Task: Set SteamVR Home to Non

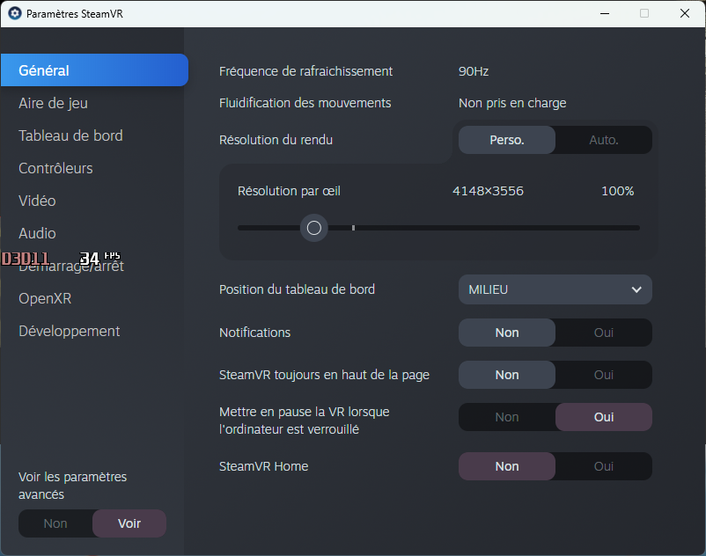Action: click(x=507, y=466)
